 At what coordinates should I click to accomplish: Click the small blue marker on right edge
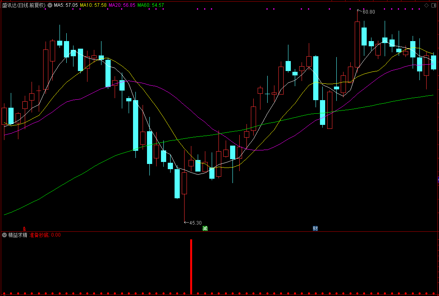coord(438,180)
